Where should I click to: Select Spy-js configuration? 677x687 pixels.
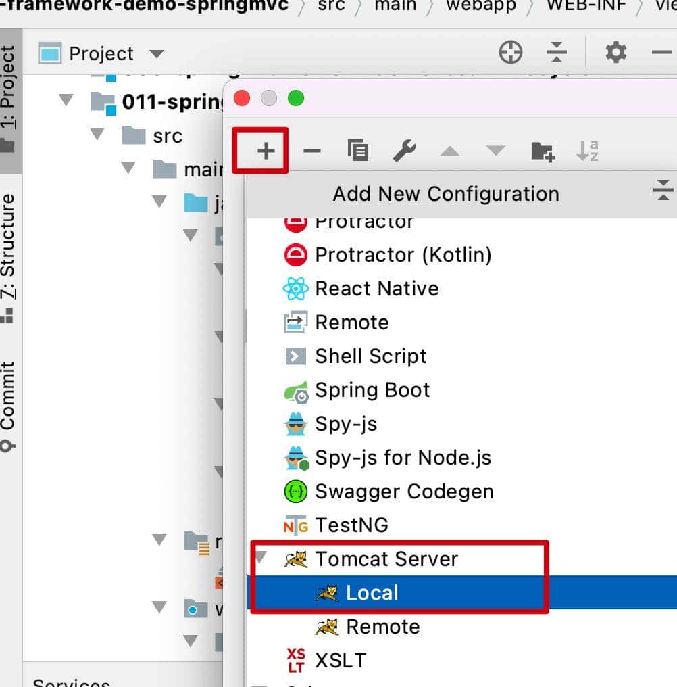(x=462, y=424)
